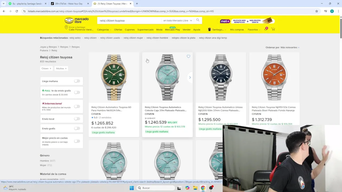Viewport: 342px width, 192px height.
Task: Click the location pin icon by address
Action: [66, 28]
